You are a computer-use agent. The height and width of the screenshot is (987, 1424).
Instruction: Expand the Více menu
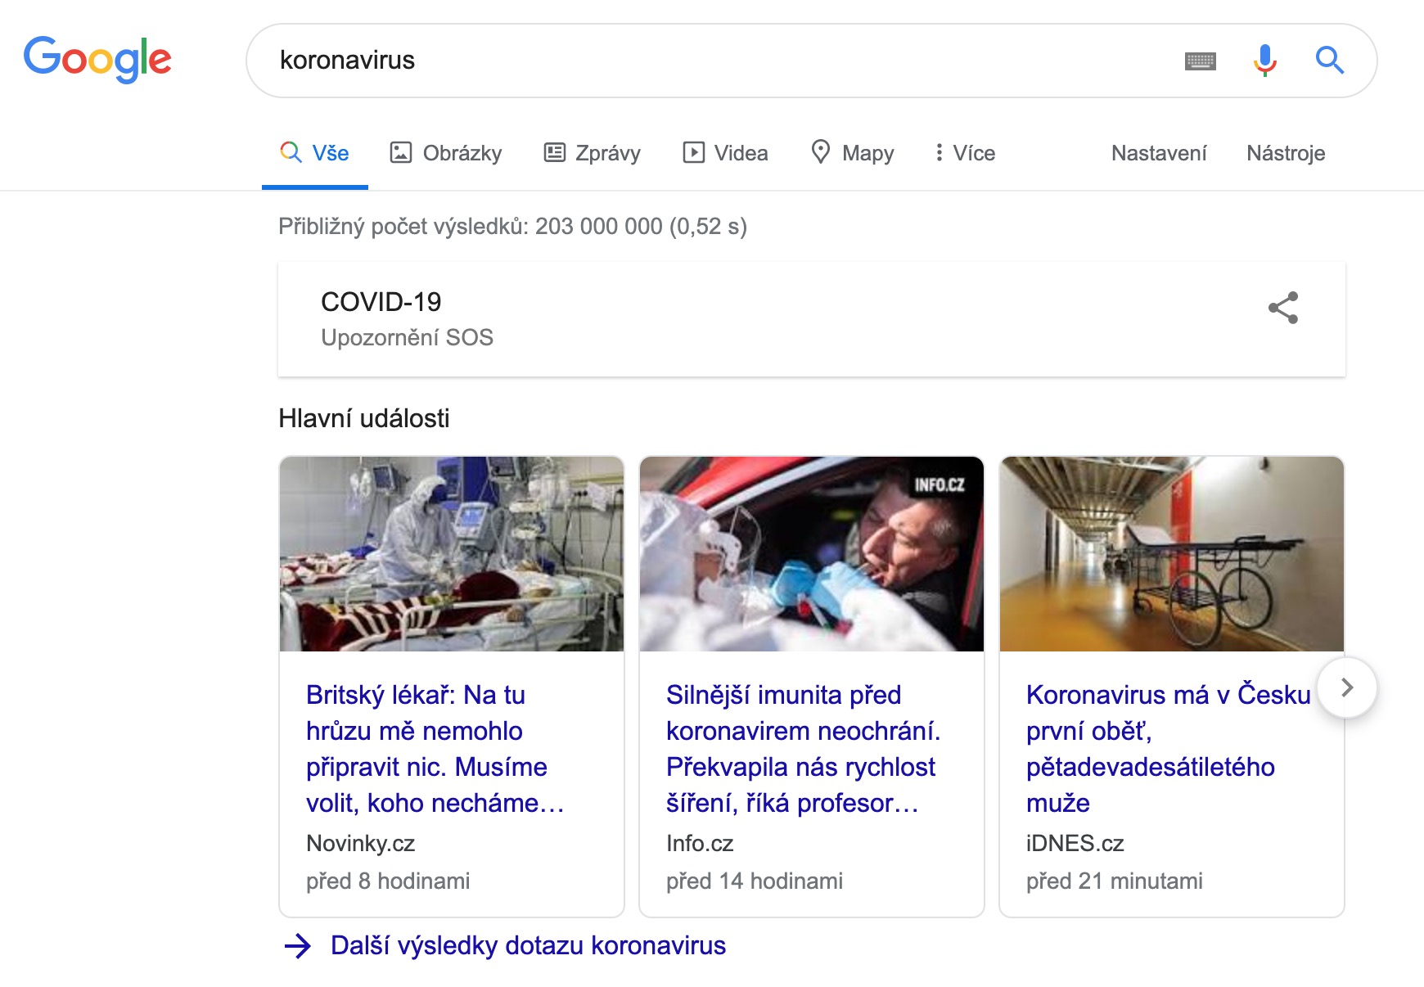pos(965,153)
